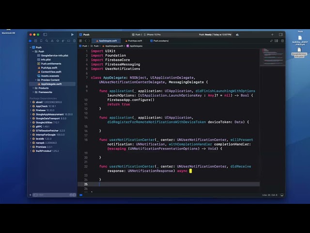Image resolution: width=310 pixels, height=233 pixels.
Task: Select the Promises package
Action: click(x=42, y=147)
